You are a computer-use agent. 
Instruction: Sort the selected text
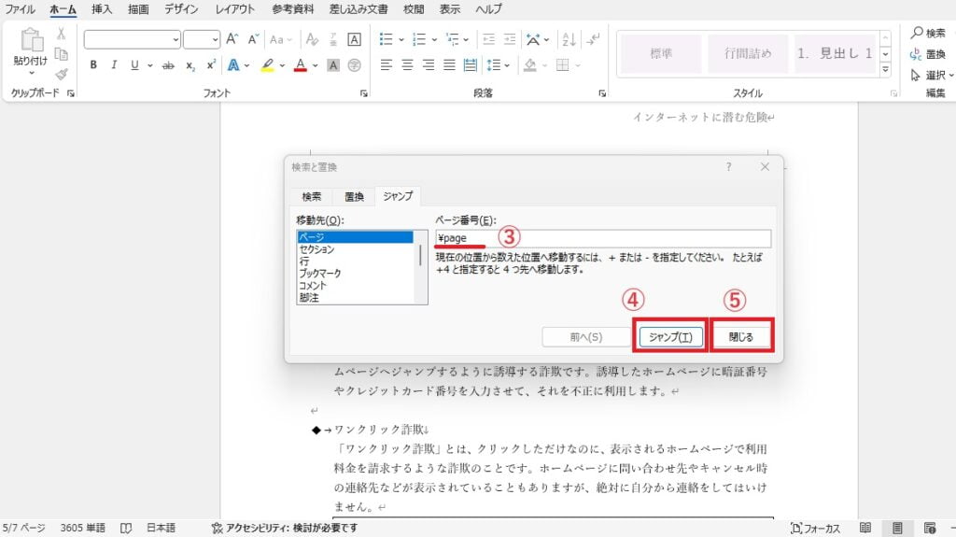(569, 39)
